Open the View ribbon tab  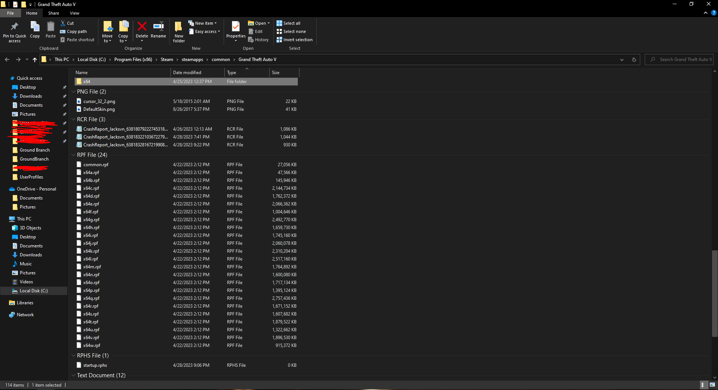[x=74, y=13]
